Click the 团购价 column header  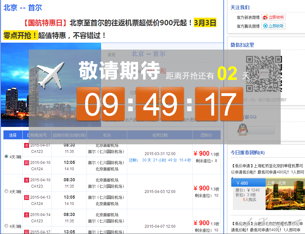207,135
